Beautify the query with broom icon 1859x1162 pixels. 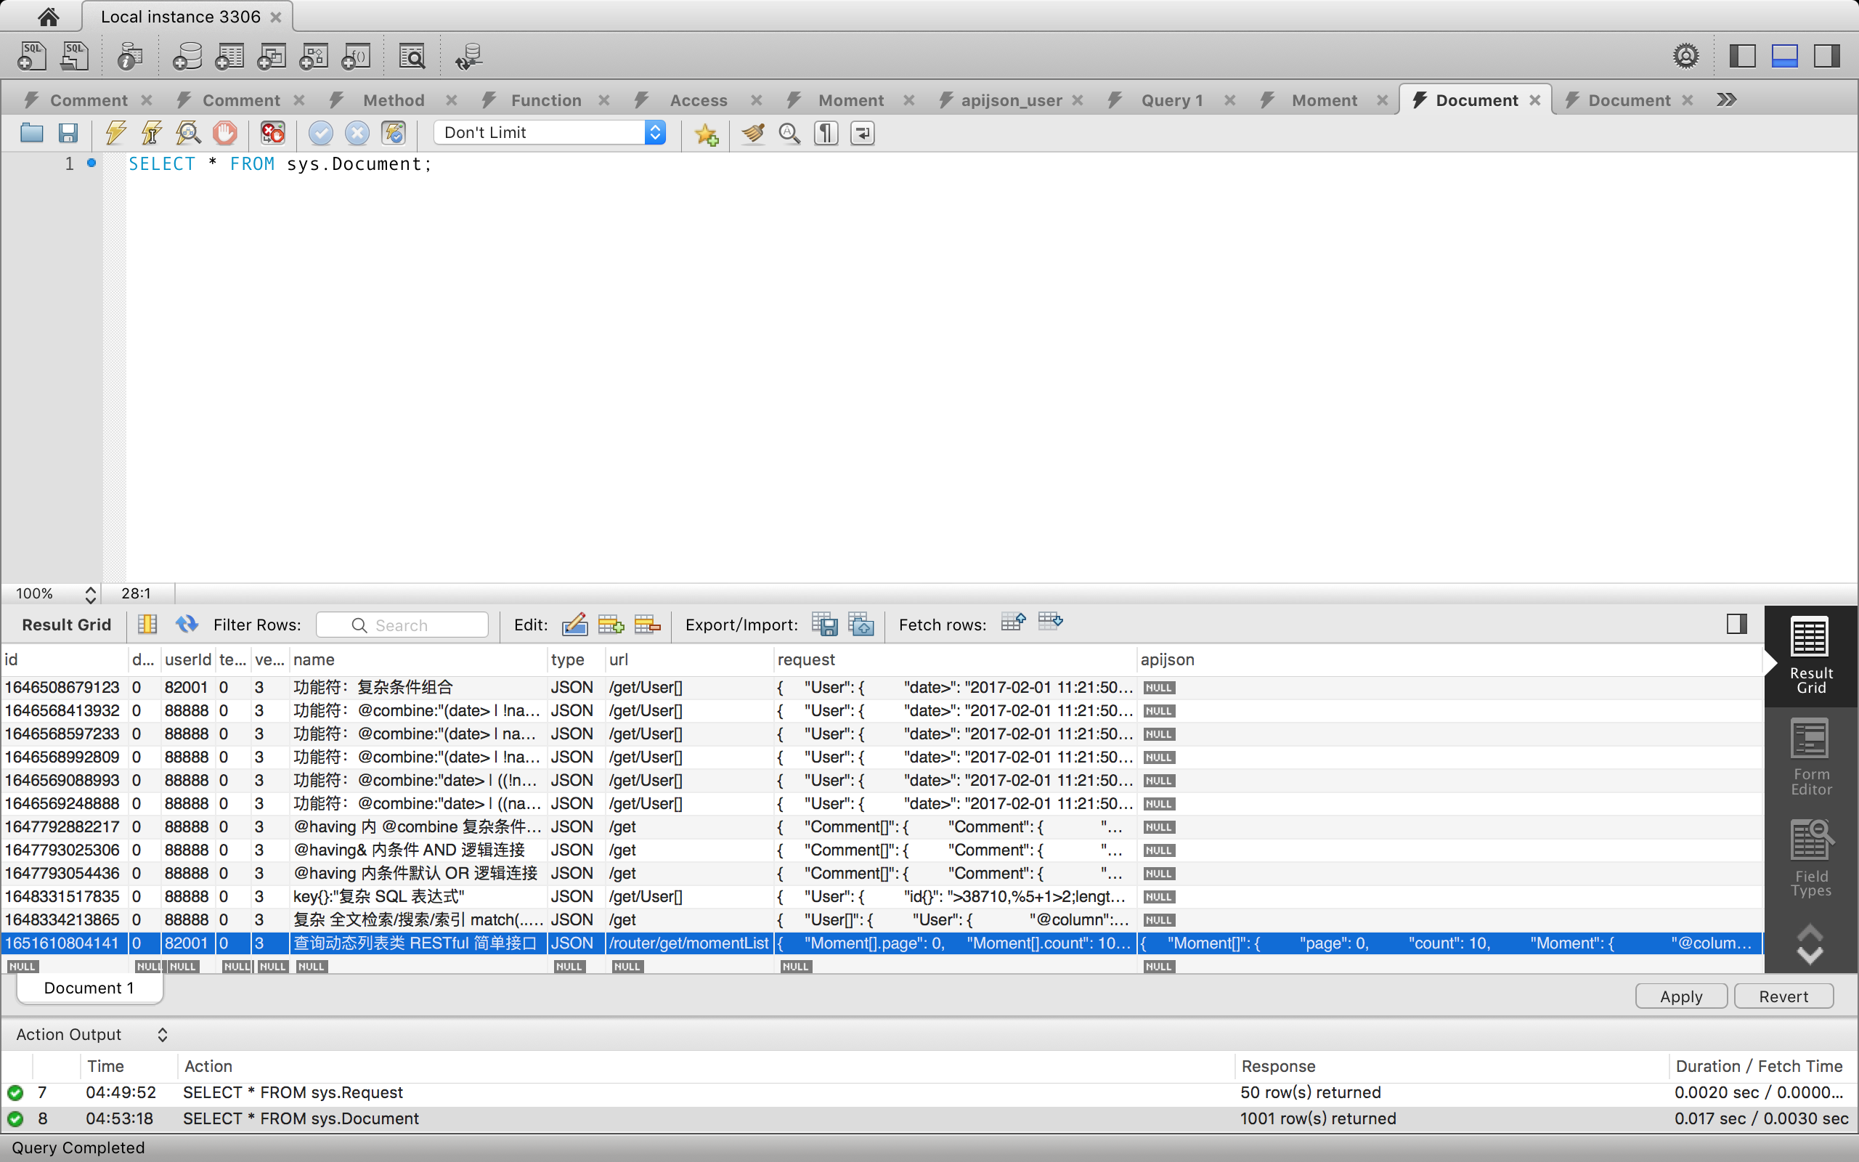[x=753, y=133]
